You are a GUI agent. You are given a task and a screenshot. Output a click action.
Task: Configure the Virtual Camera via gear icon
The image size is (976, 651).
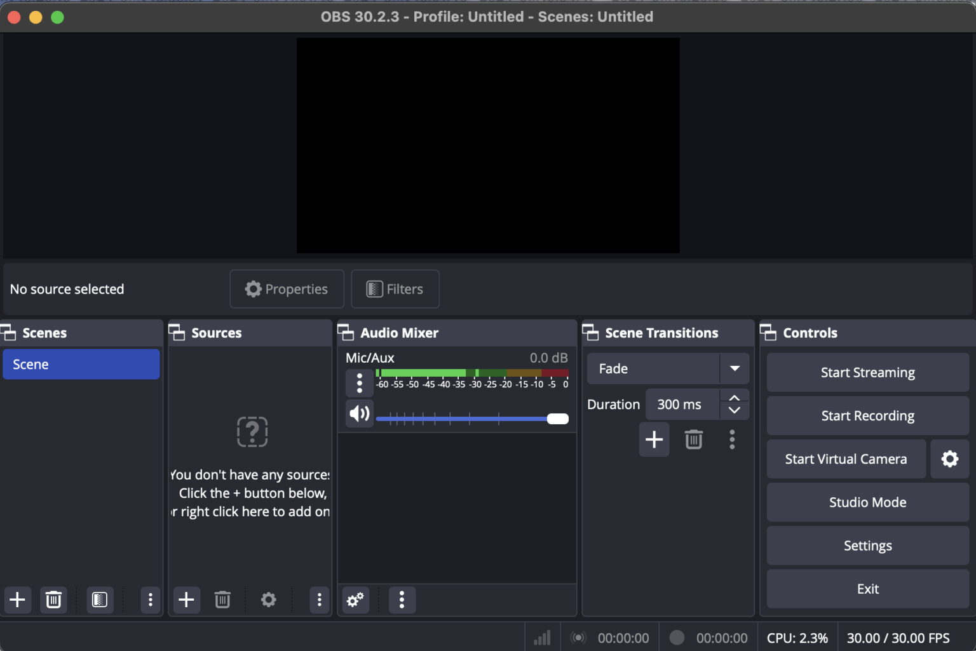[x=949, y=459]
